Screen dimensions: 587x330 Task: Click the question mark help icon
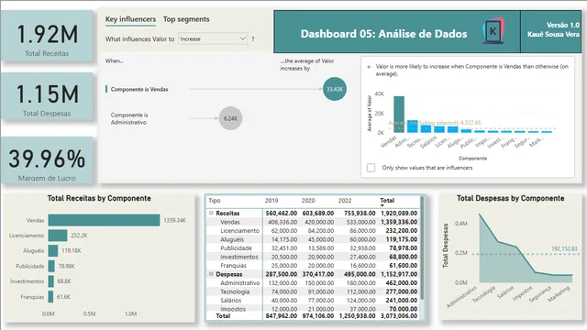point(253,38)
